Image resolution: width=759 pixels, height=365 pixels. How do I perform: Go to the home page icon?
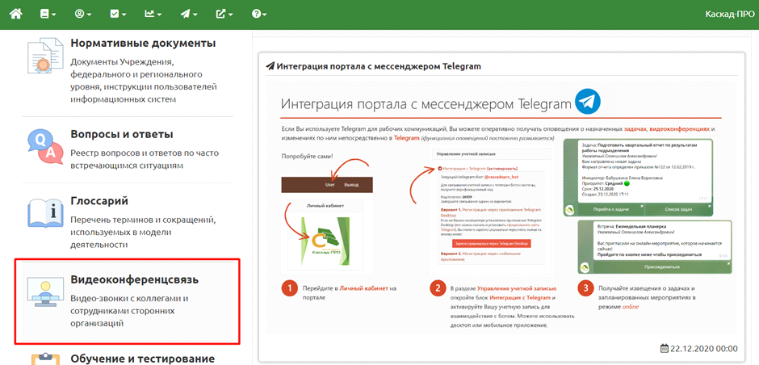16,14
